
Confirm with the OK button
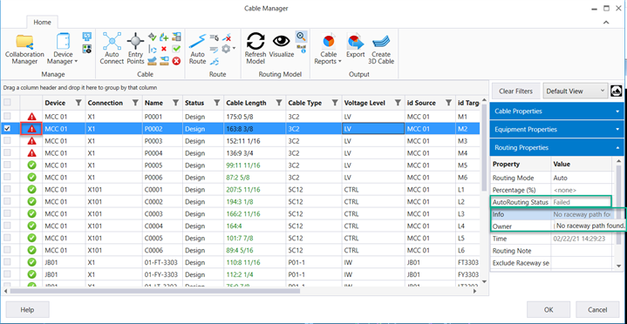point(549,309)
